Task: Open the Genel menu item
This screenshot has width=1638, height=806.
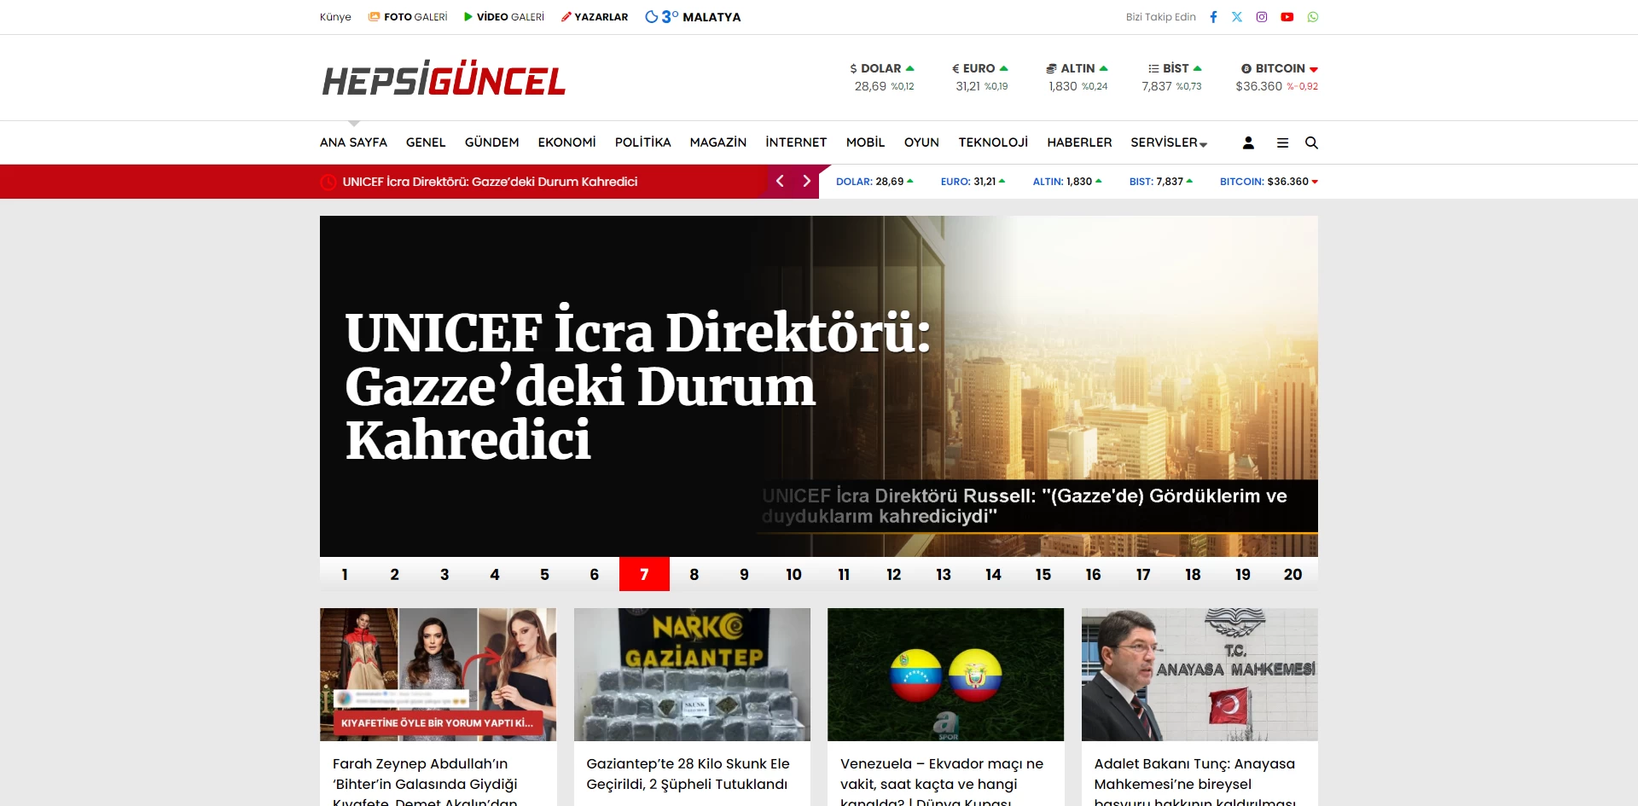Action: [x=426, y=142]
